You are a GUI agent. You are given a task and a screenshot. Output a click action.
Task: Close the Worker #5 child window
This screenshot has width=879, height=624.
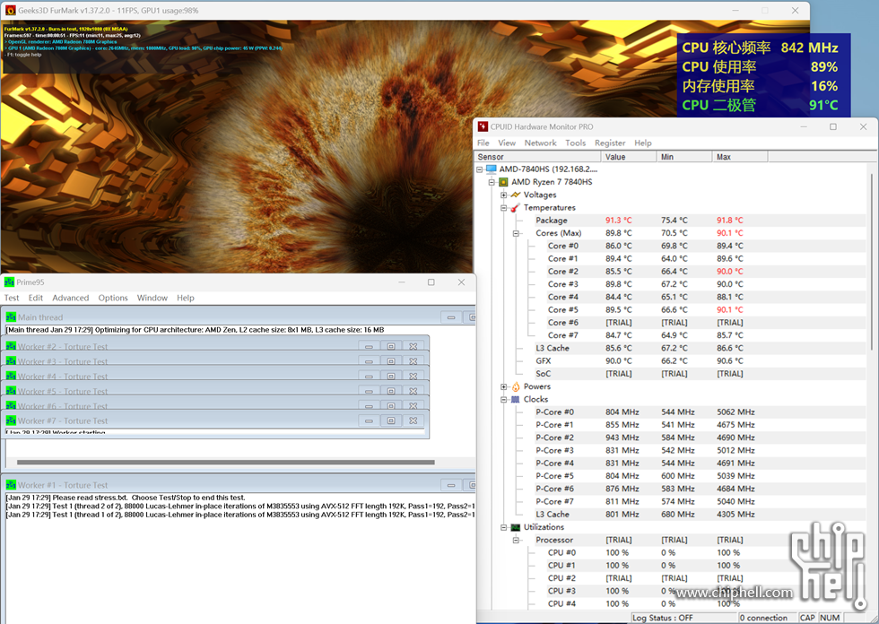[x=413, y=391]
